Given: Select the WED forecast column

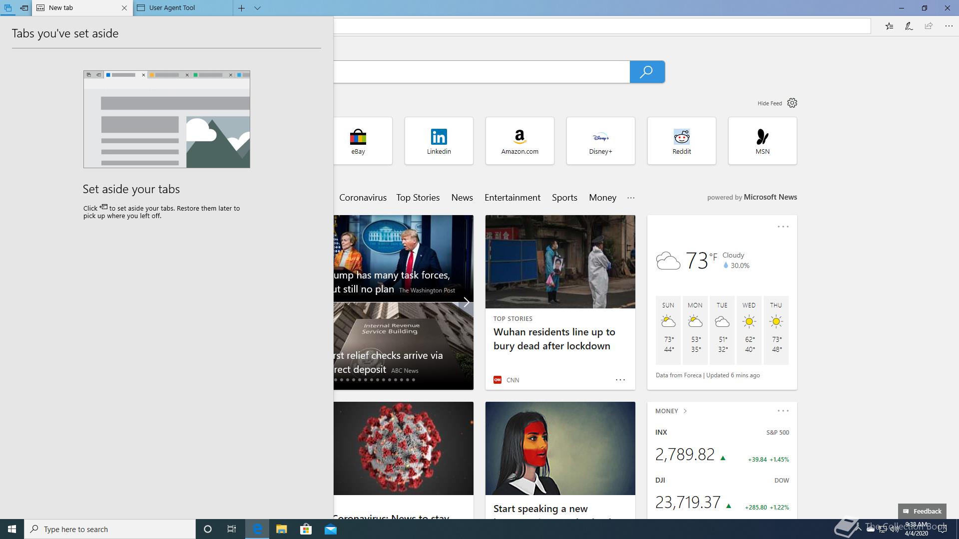Looking at the screenshot, I should click(x=749, y=330).
